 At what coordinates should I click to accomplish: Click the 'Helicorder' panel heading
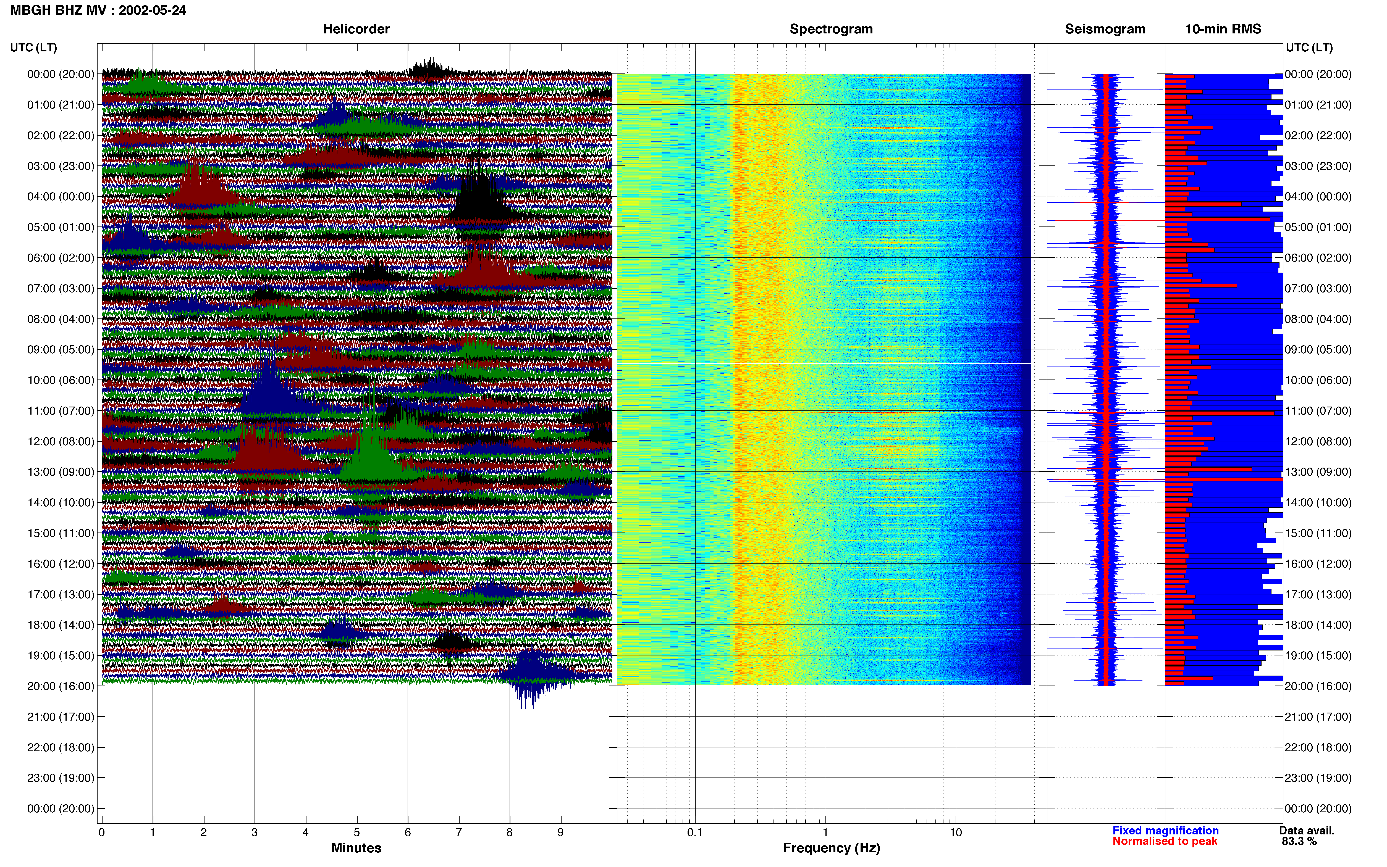pos(356,29)
